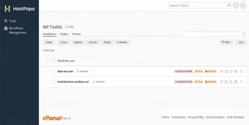
Task: Click the cPanel version 134.0.37 text
Action: click(x=67, y=118)
